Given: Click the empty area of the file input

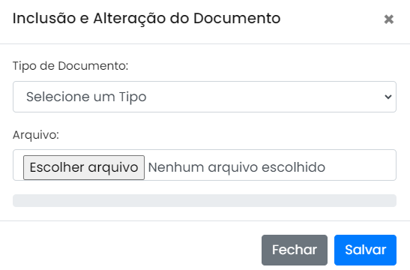Looking at the screenshot, I should 361,165.
